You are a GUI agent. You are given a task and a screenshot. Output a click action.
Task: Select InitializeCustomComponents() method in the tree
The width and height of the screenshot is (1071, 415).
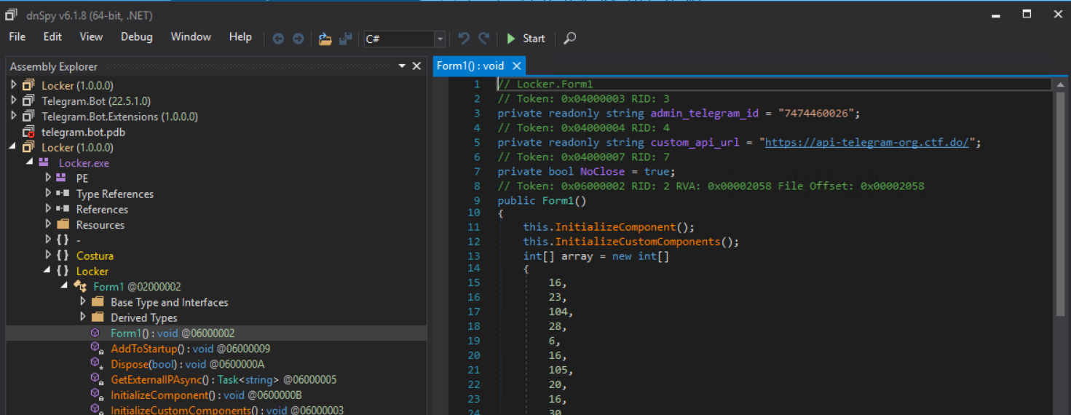(227, 410)
